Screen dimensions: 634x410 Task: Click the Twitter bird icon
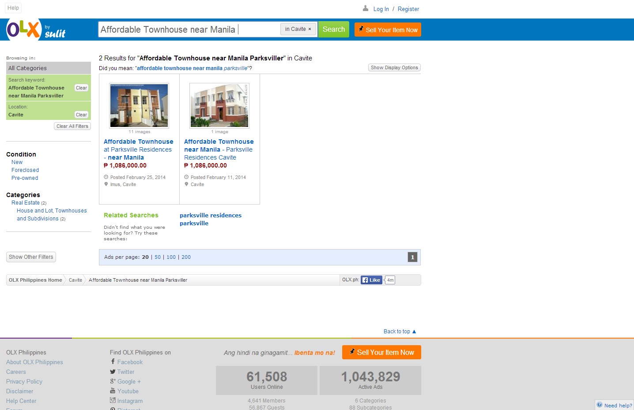[113, 372]
